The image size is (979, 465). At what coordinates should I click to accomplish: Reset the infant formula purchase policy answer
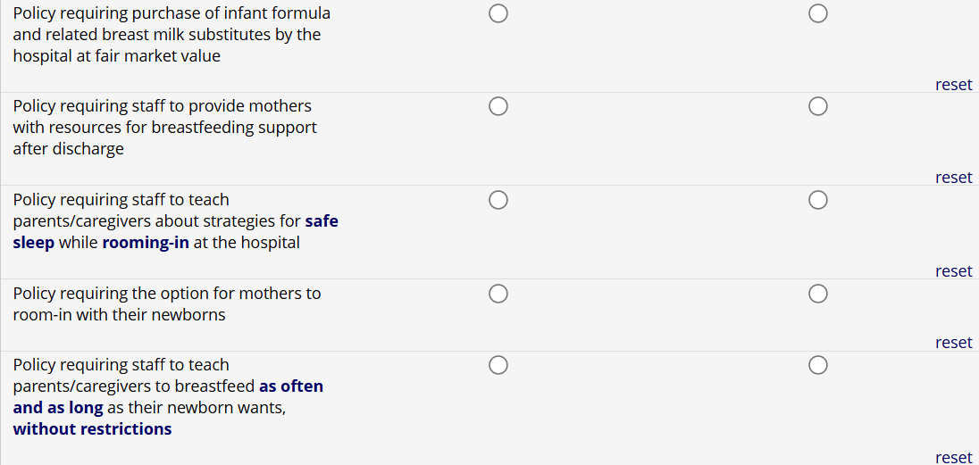pyautogui.click(x=953, y=85)
